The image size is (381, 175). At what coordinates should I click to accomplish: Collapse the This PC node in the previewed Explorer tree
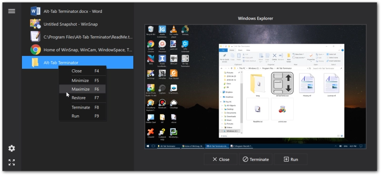point(221,102)
